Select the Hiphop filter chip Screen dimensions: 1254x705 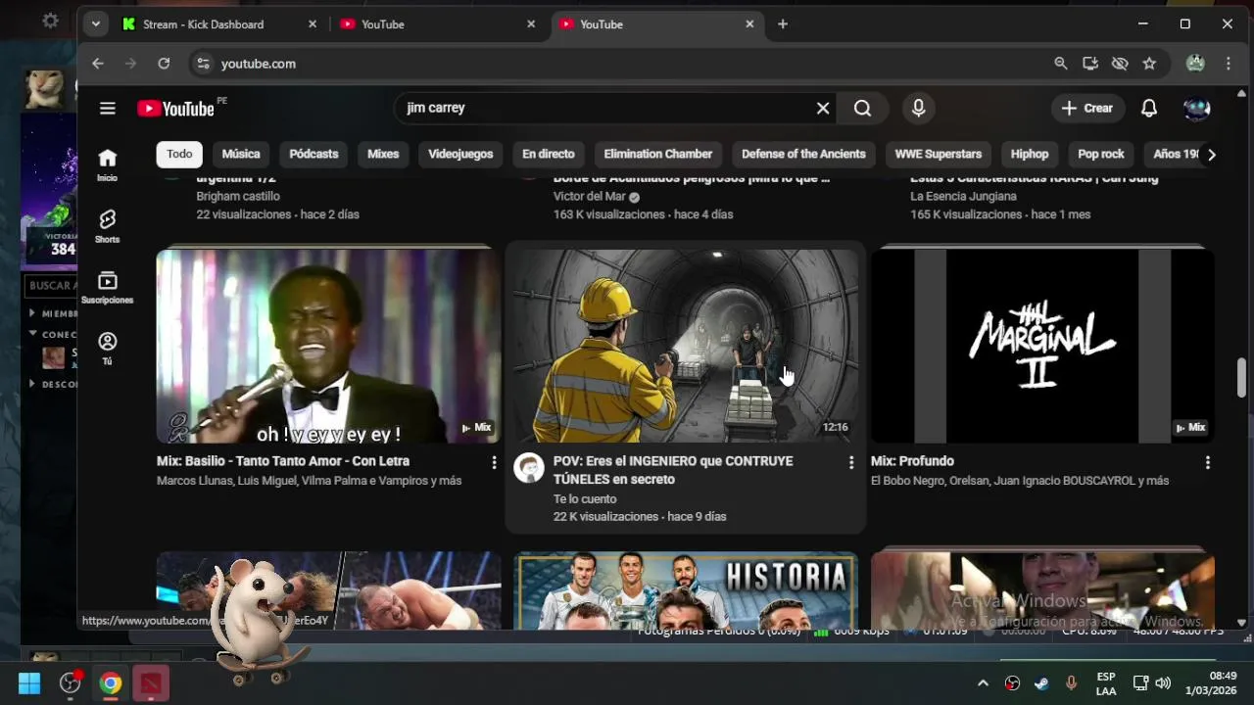click(1030, 154)
